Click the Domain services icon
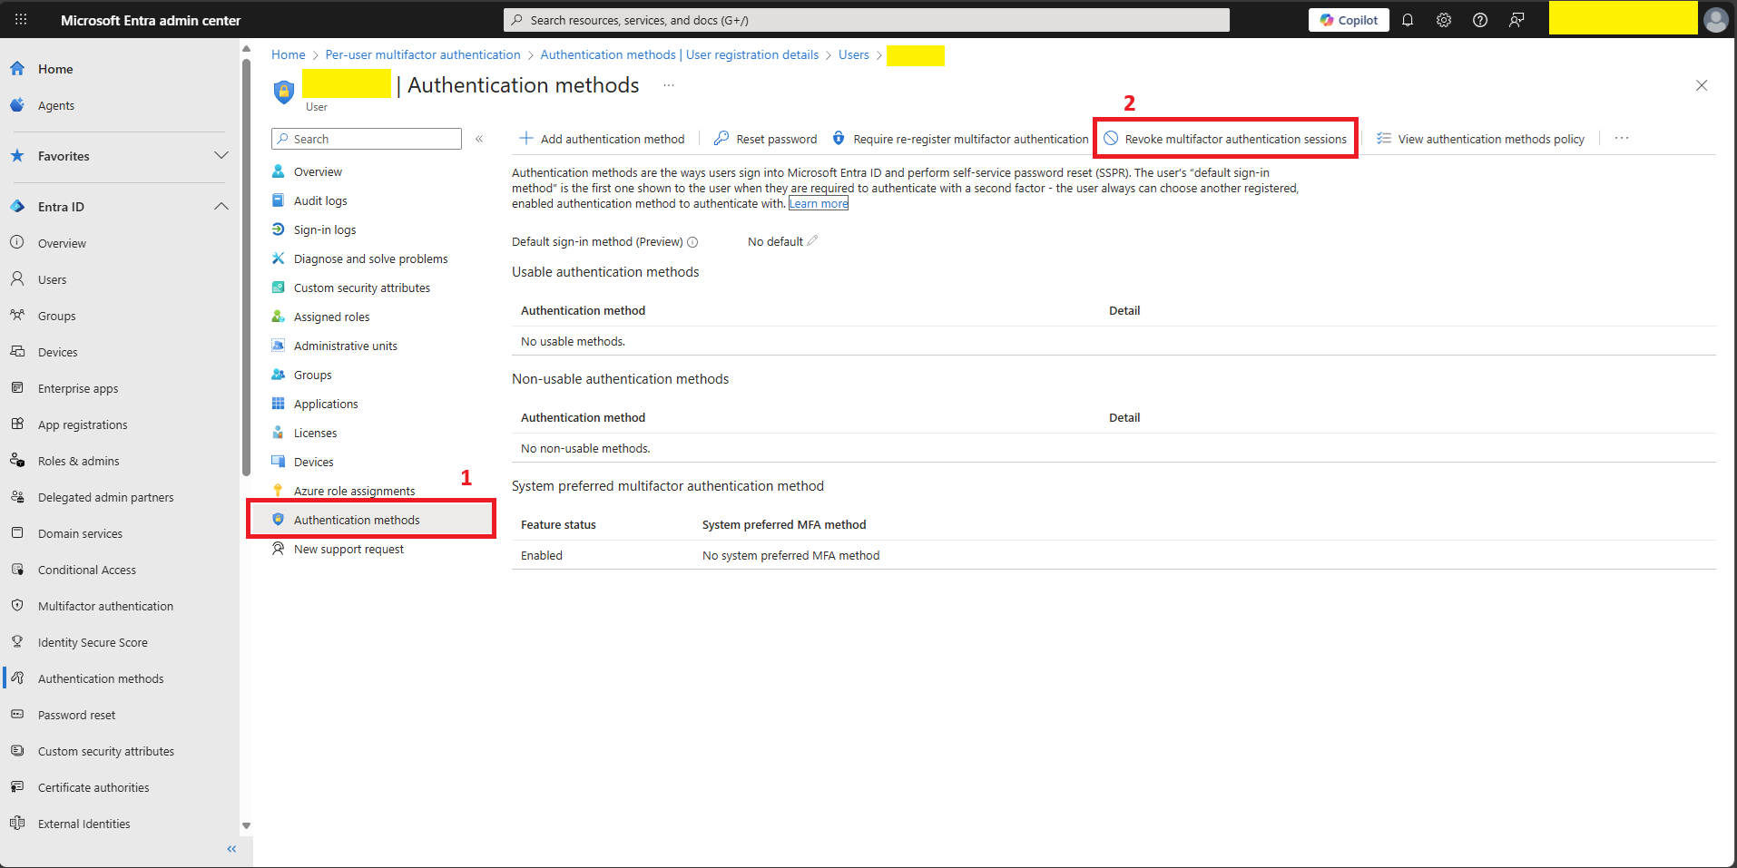Image resolution: width=1737 pixels, height=868 pixels. click(17, 533)
